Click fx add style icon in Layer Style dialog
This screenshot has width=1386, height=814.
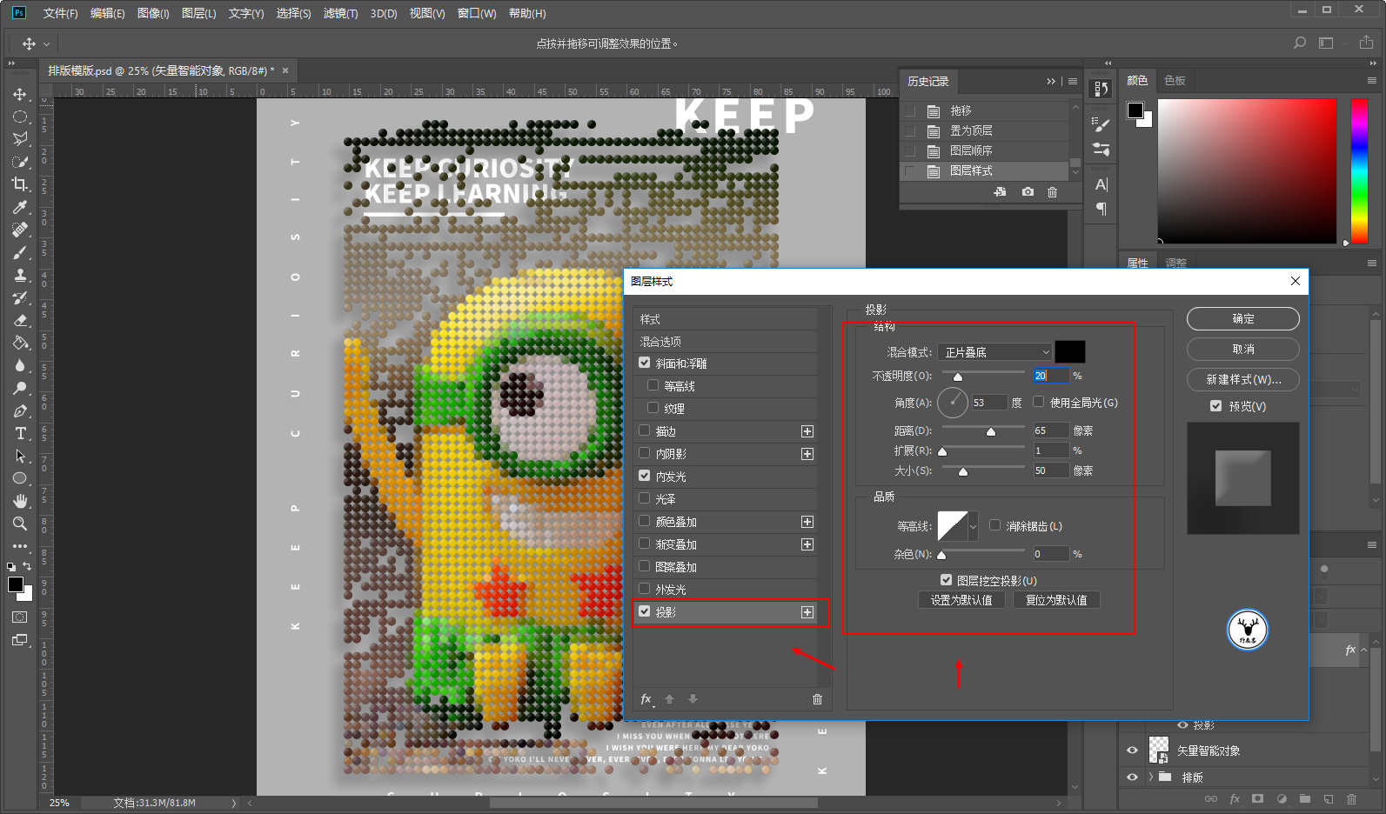click(646, 699)
